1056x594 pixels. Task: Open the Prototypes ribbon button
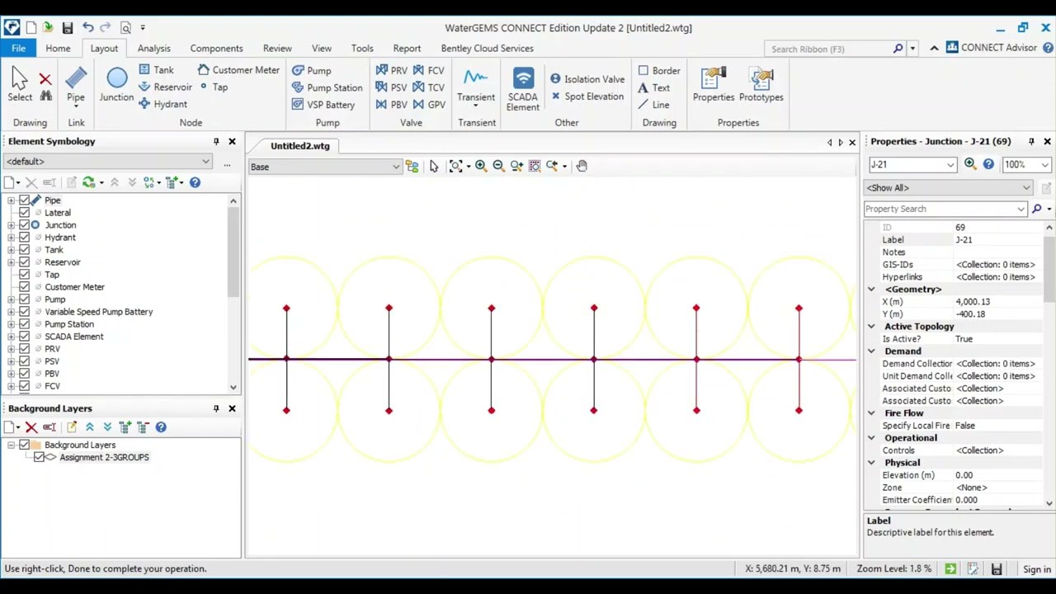(x=761, y=86)
